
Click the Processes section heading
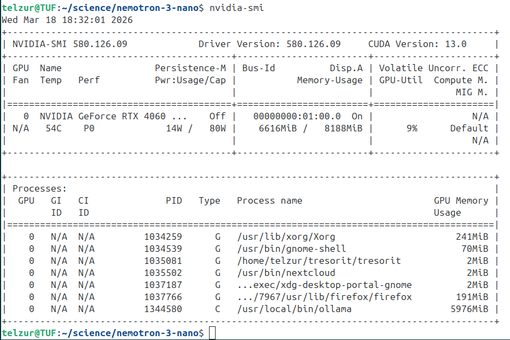[39, 188]
